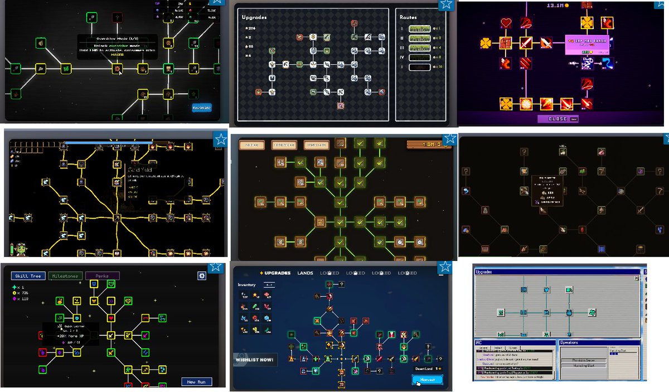Click the pink node at the Upgrades tree bottom
The width and height of the screenshot is (669, 392).
[x=341, y=105]
